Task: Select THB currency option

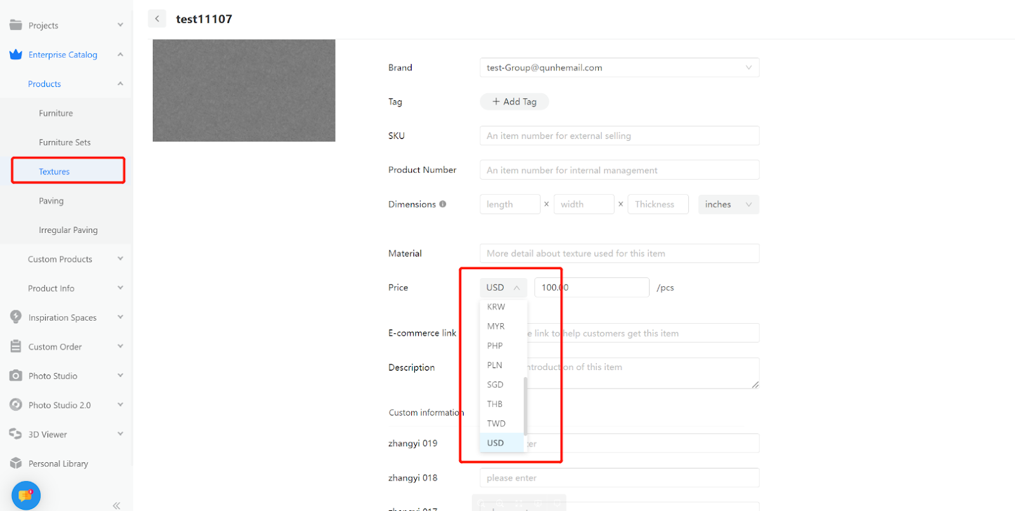Action: (x=502, y=404)
